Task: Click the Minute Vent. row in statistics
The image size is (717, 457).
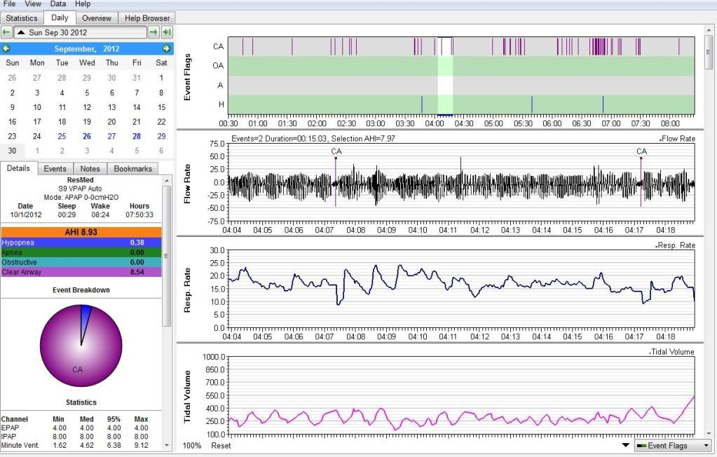Action: pos(75,445)
